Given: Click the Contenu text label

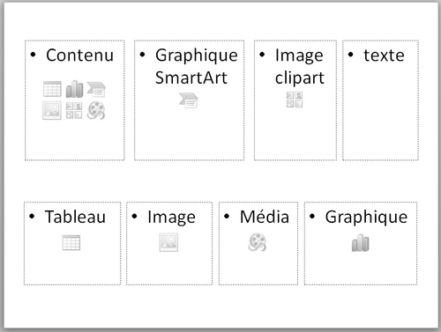Looking at the screenshot, I should [x=79, y=55].
